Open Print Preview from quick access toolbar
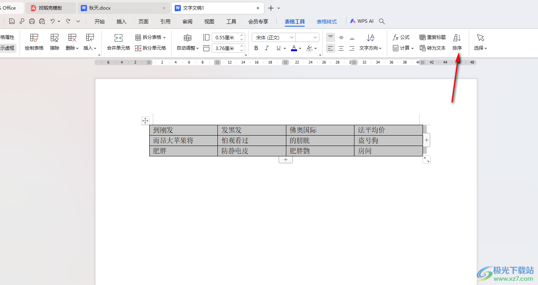Image resolution: width=538 pixels, height=285 pixels. coord(42,22)
